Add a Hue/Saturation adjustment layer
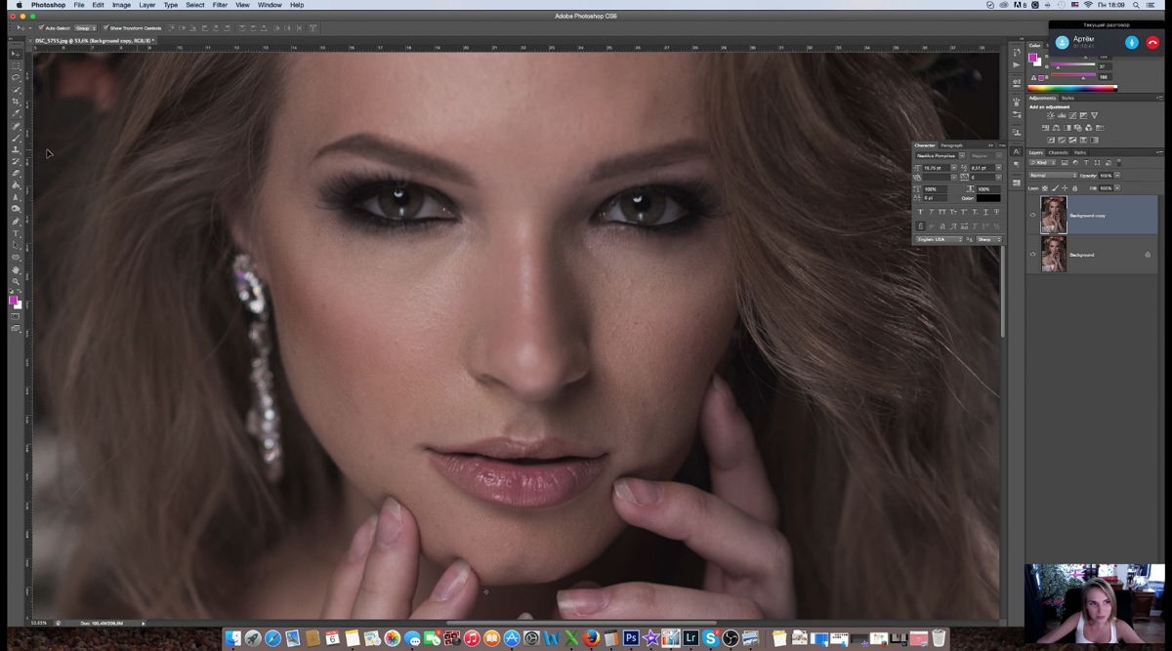This screenshot has width=1172, height=651. pyautogui.click(x=1045, y=128)
